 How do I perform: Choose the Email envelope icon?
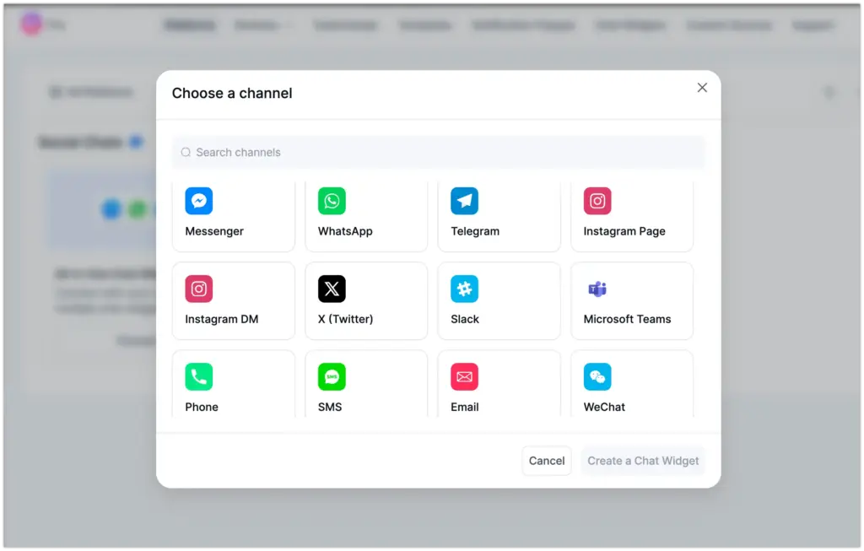(465, 377)
